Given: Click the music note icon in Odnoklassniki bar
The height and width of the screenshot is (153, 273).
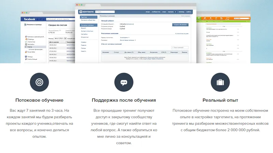Looking at the screenshot, I should (227, 18).
